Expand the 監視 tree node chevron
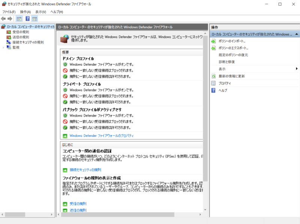Image resolution: width=300 pixels, height=224 pixels. click(3, 47)
